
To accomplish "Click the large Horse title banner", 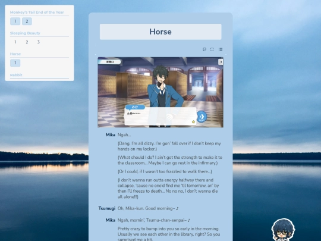I will click(x=160, y=32).
